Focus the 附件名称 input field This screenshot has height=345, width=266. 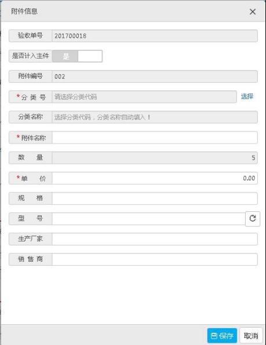155,138
